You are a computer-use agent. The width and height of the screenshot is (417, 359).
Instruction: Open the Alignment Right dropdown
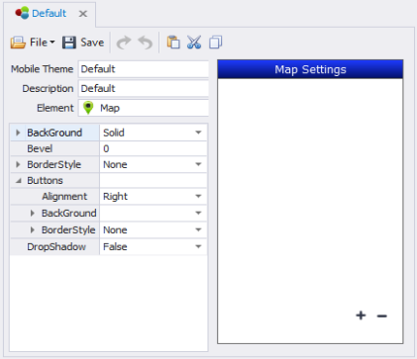198,197
